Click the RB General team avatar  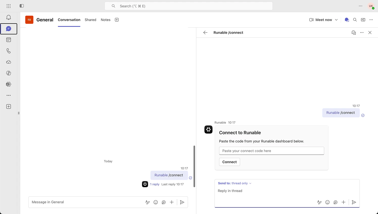29,20
